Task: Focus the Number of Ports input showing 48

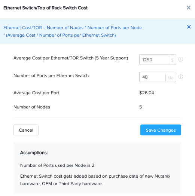Action: click(x=152, y=77)
